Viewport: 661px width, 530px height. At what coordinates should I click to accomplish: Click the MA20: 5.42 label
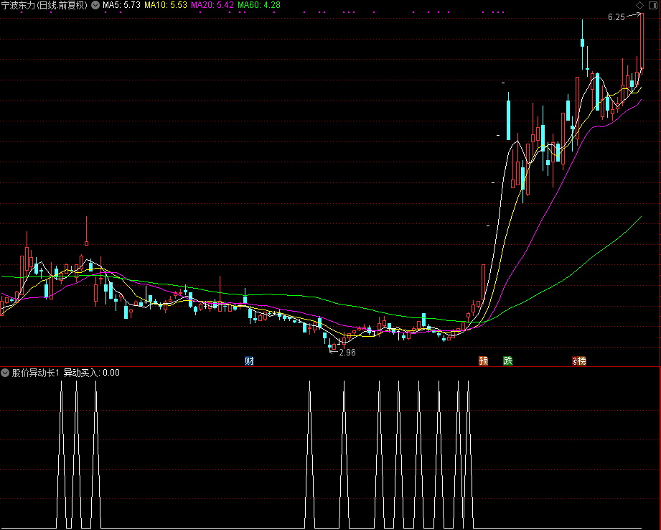click(212, 5)
